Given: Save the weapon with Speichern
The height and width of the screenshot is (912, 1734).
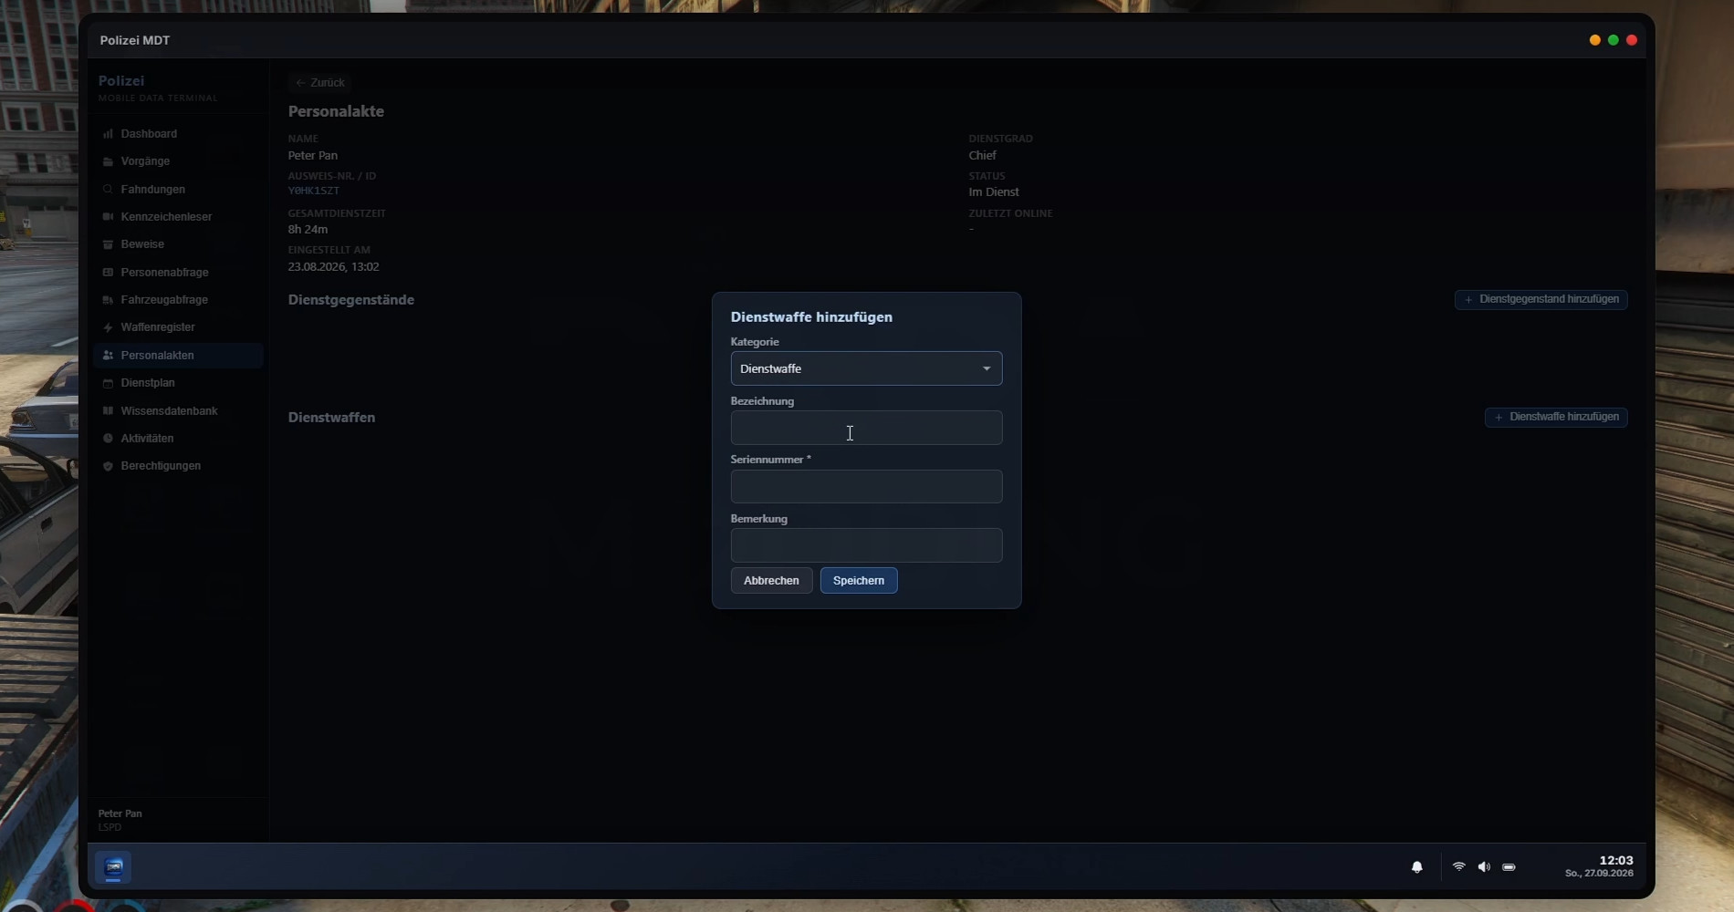Looking at the screenshot, I should [859, 581].
